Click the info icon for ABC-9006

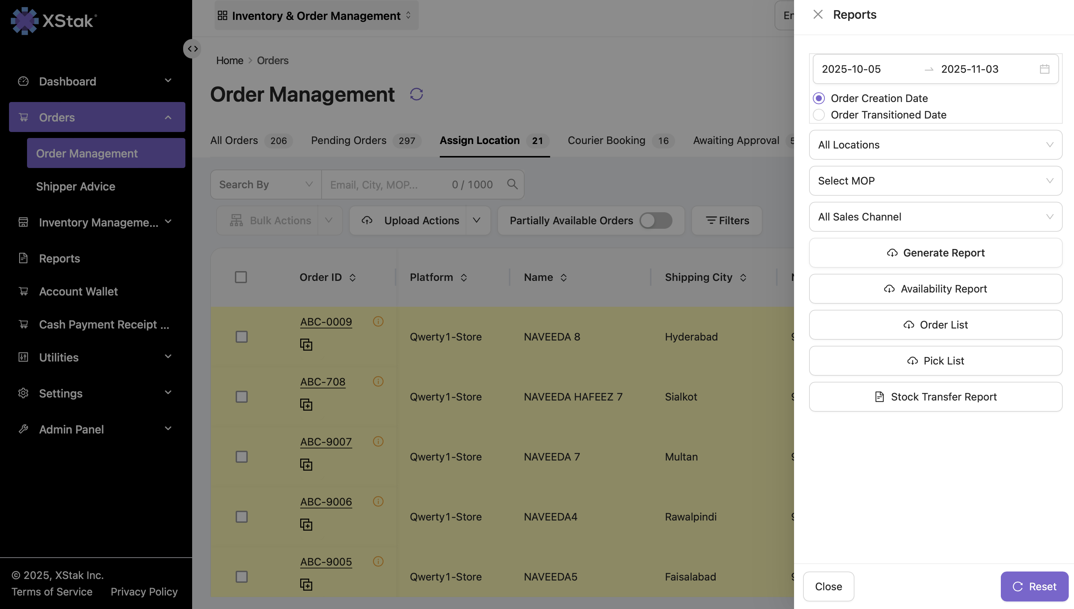tap(378, 501)
